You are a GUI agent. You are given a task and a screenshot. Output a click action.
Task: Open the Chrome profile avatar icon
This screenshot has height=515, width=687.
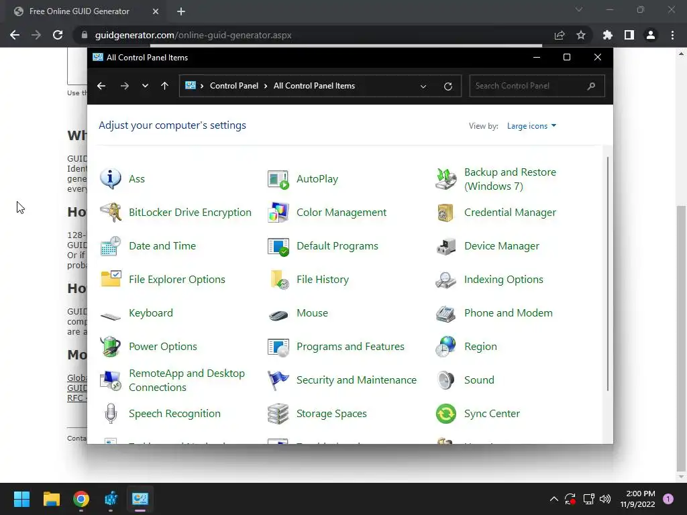tap(651, 35)
